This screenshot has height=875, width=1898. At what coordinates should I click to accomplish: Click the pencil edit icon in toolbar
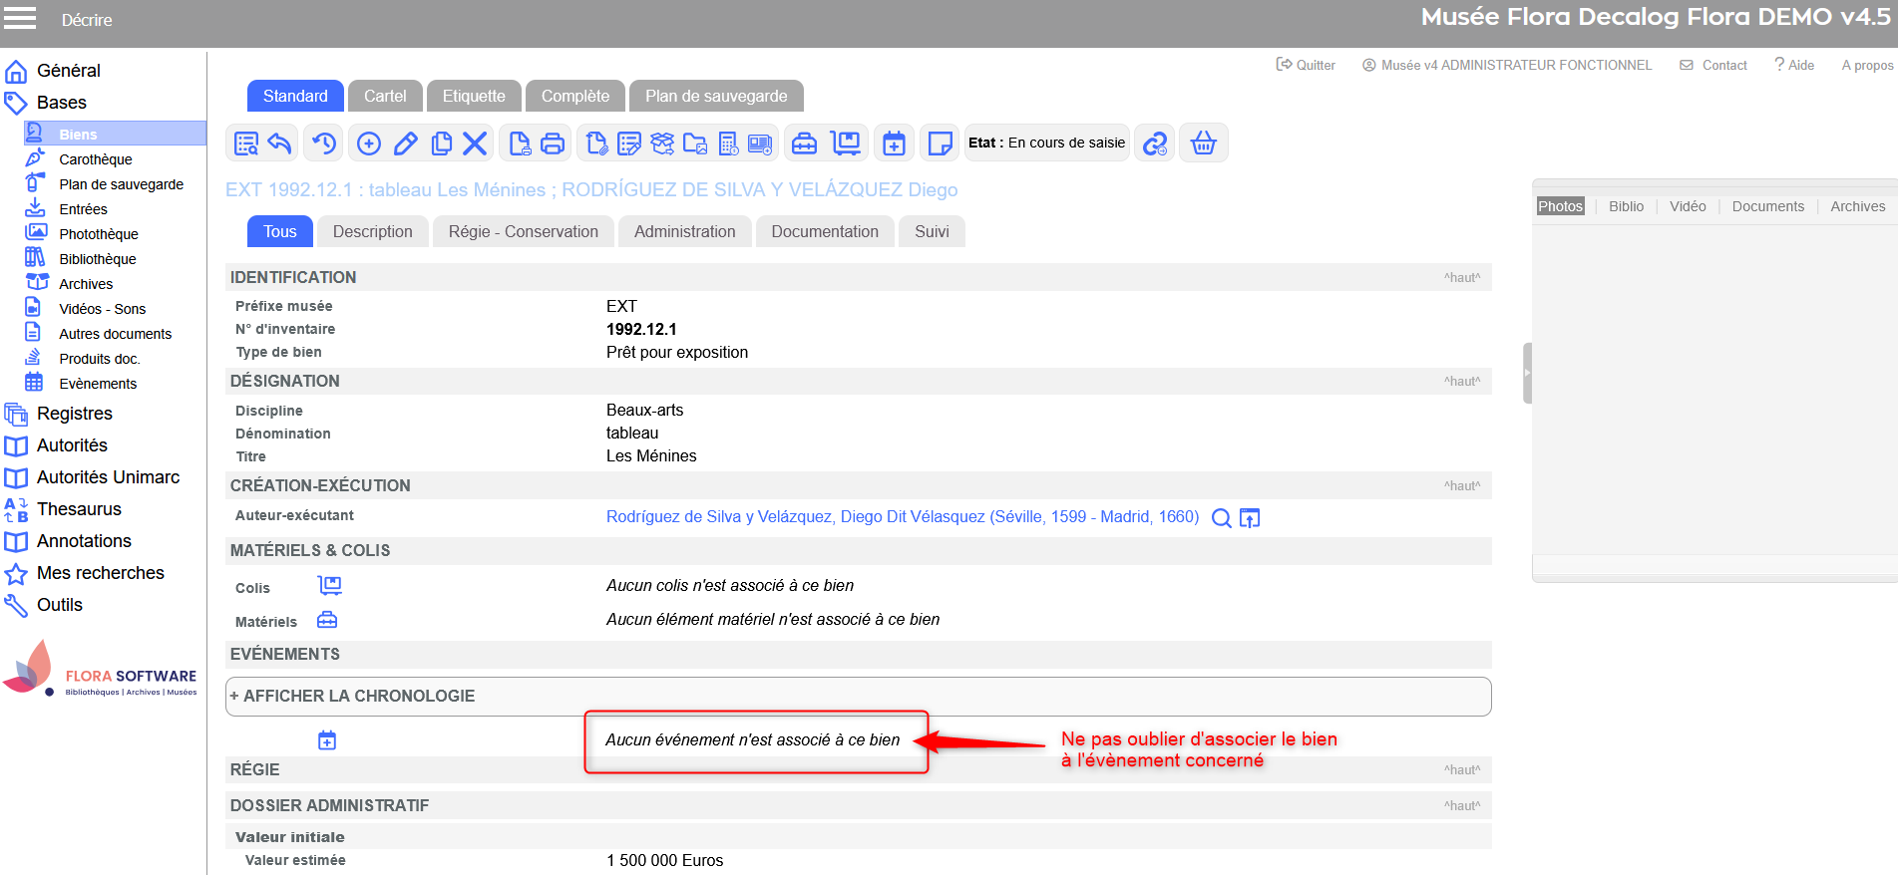pos(405,144)
